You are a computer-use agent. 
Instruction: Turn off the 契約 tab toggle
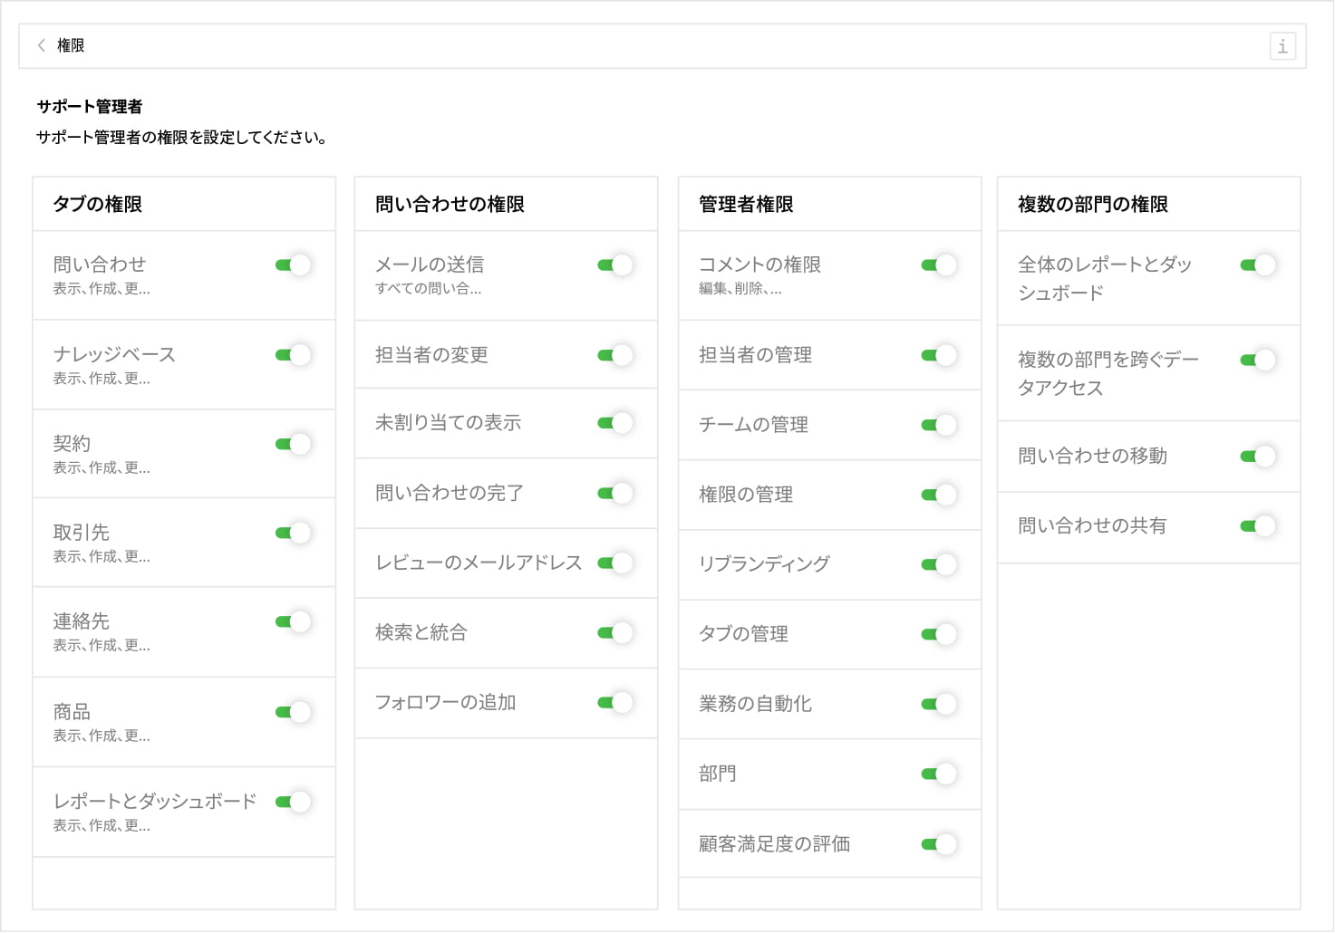pos(293,444)
